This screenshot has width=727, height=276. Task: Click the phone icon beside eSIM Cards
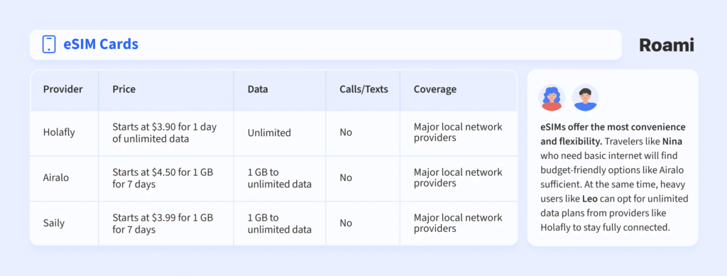pyautogui.click(x=49, y=45)
